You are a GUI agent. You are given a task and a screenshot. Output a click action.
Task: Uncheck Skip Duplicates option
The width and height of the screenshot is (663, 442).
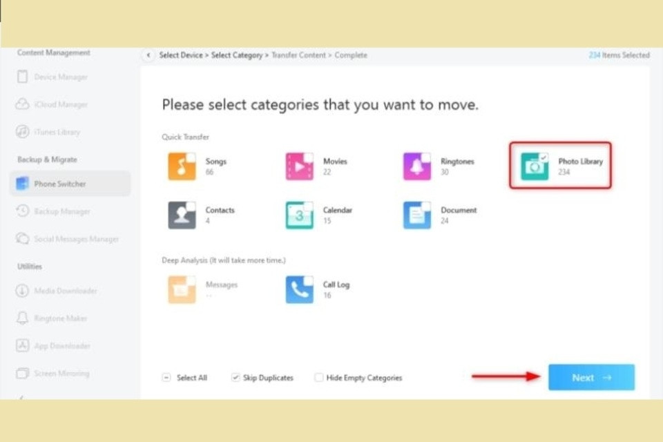pyautogui.click(x=236, y=377)
